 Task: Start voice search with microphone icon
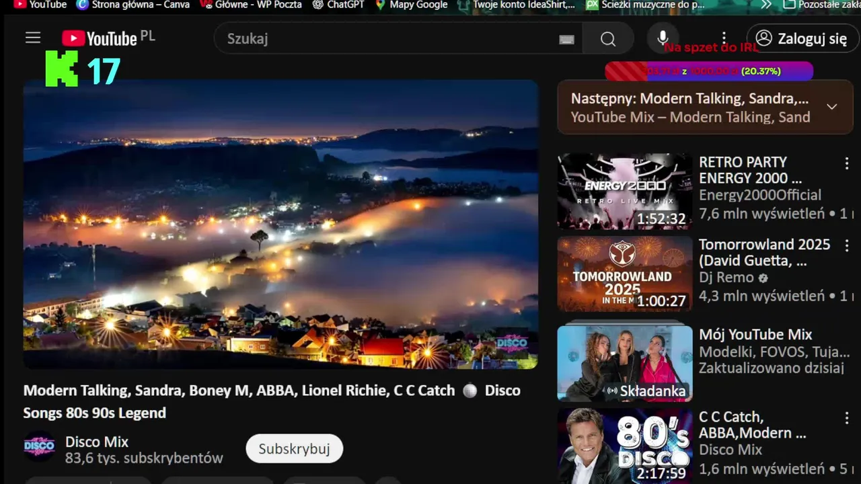click(663, 38)
